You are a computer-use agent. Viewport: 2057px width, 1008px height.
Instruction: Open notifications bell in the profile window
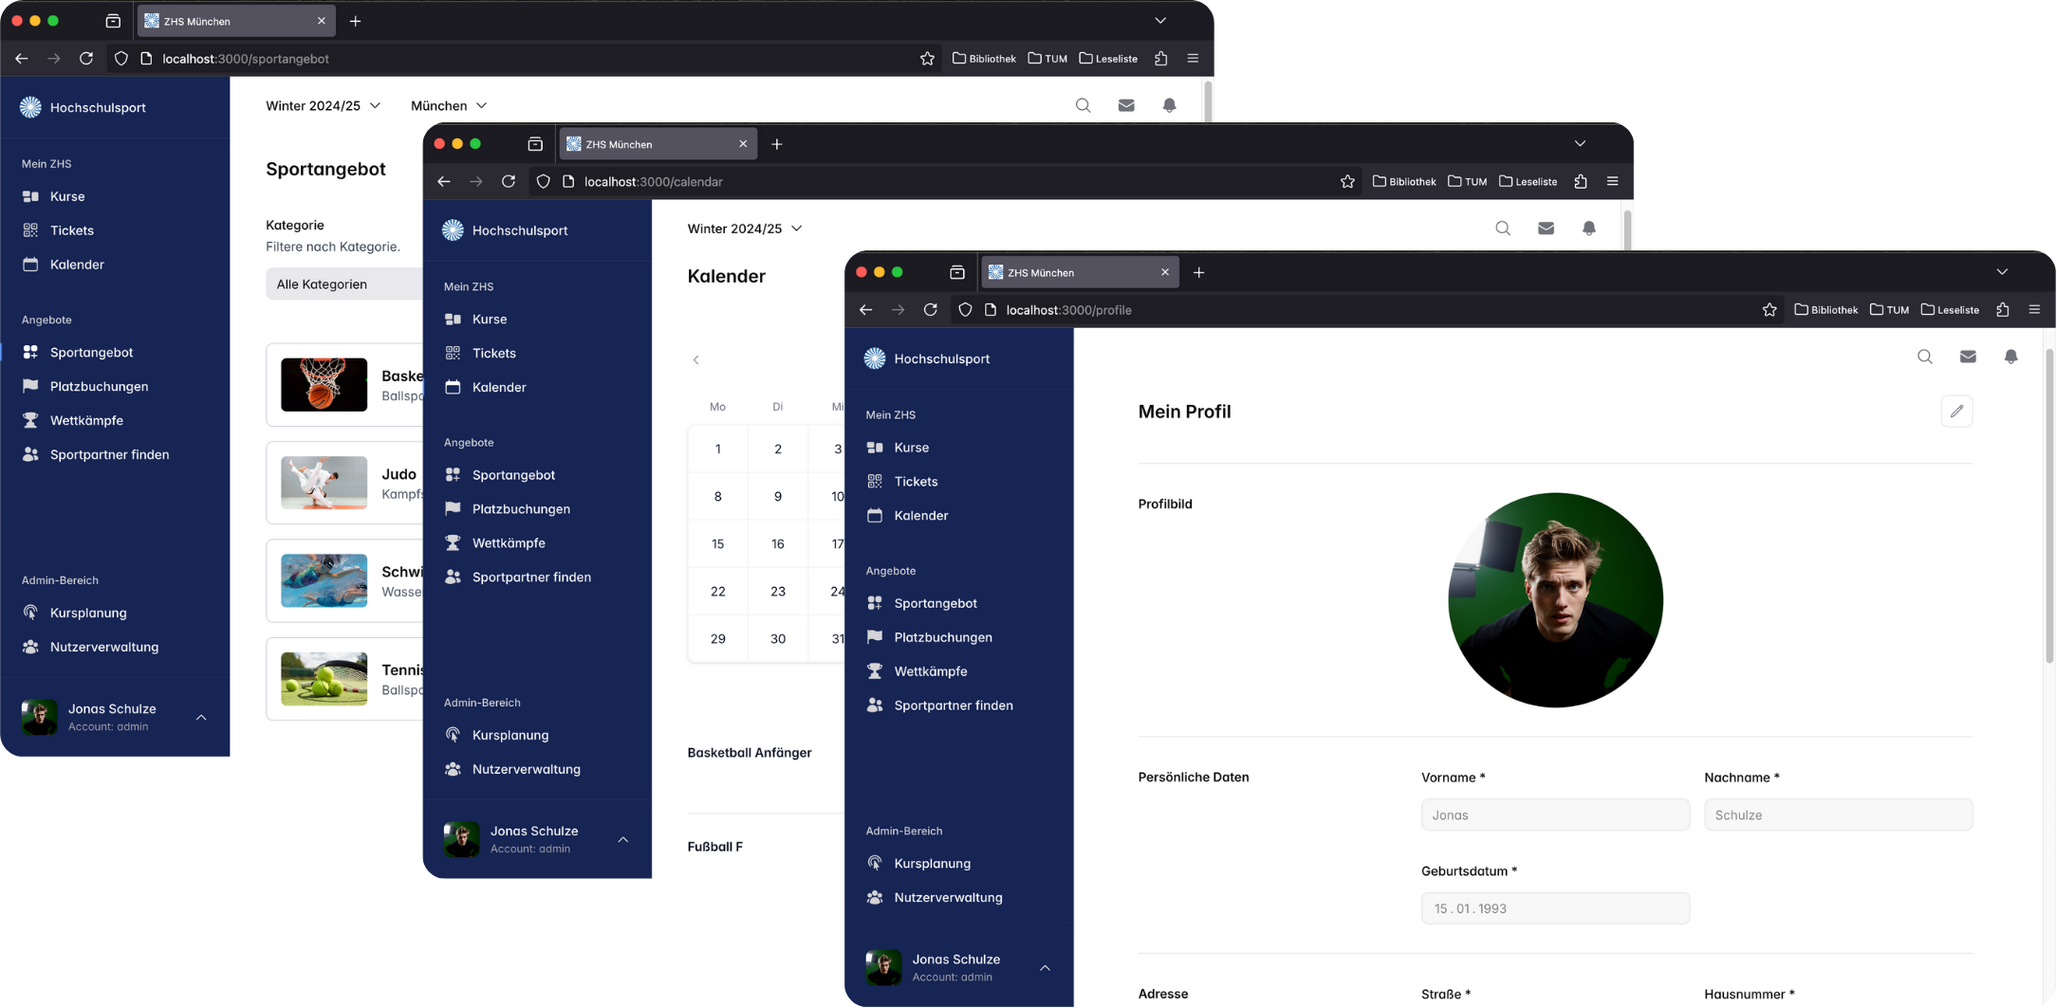click(x=2011, y=357)
